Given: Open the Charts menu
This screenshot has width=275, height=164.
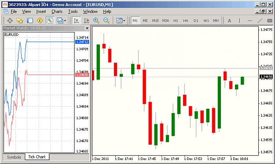Looking at the screenshot, I should click(57, 11).
